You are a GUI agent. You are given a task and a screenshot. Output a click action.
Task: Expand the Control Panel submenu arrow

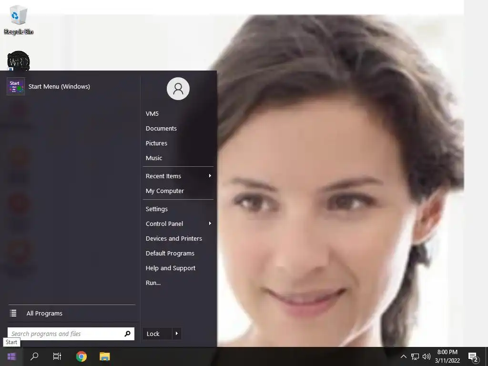[x=210, y=224]
